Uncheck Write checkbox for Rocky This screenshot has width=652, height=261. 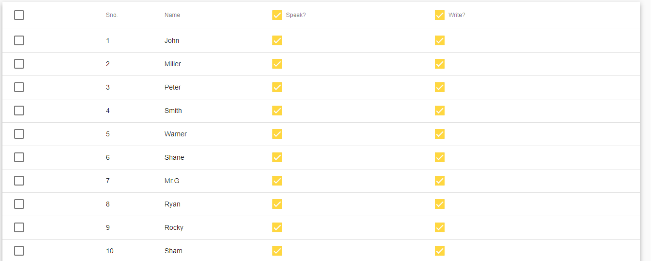(x=440, y=227)
